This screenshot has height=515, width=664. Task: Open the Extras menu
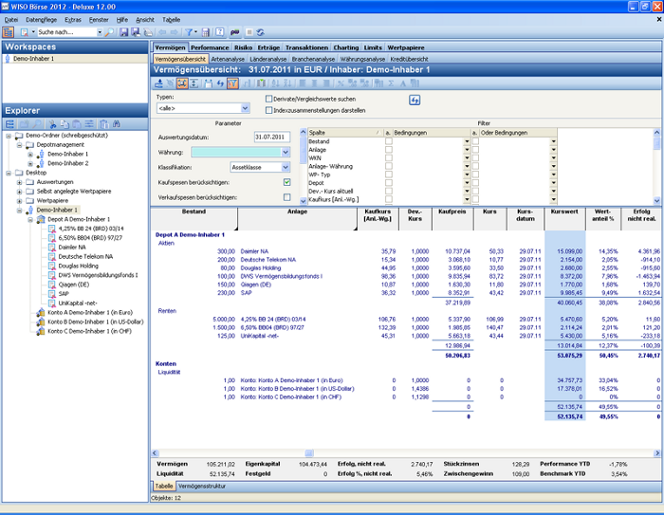click(x=73, y=20)
